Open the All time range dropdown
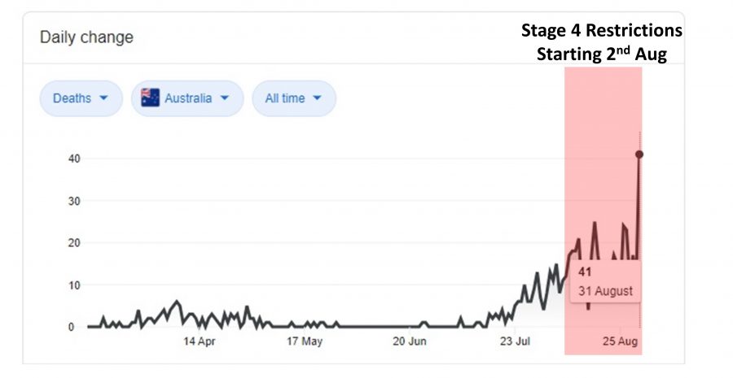This screenshot has height=378, width=733. pos(294,98)
